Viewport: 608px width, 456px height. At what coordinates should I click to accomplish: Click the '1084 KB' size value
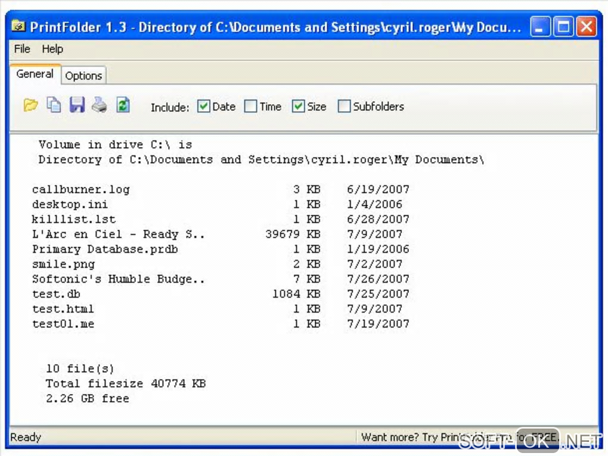pyautogui.click(x=296, y=294)
